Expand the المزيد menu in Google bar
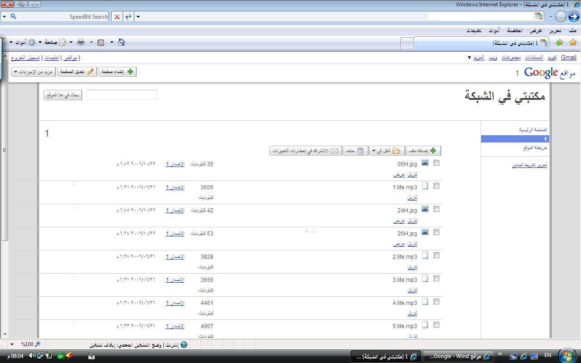This screenshot has height=363, width=581. click(476, 58)
